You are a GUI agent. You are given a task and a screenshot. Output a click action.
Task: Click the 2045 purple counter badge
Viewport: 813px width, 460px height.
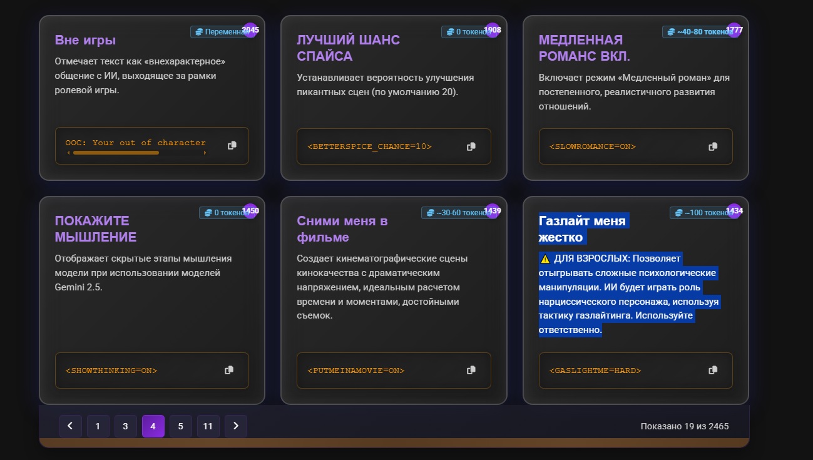(250, 30)
